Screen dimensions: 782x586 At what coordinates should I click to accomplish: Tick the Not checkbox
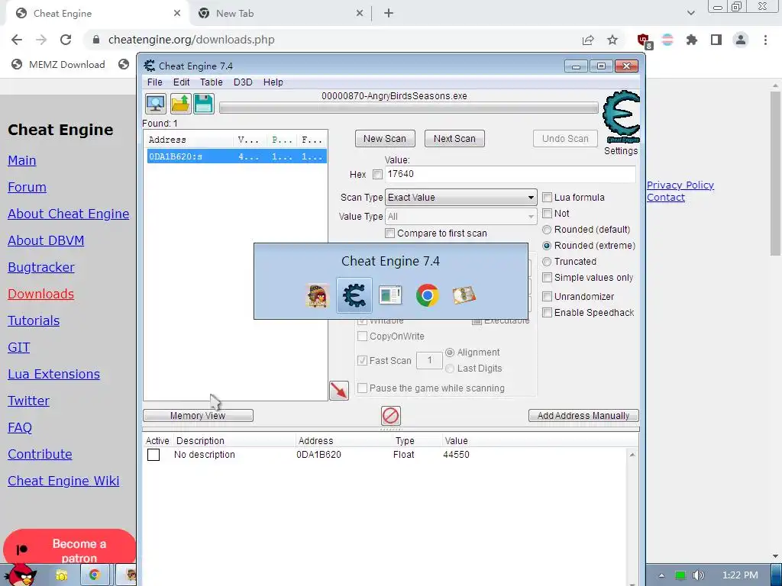[x=547, y=214]
